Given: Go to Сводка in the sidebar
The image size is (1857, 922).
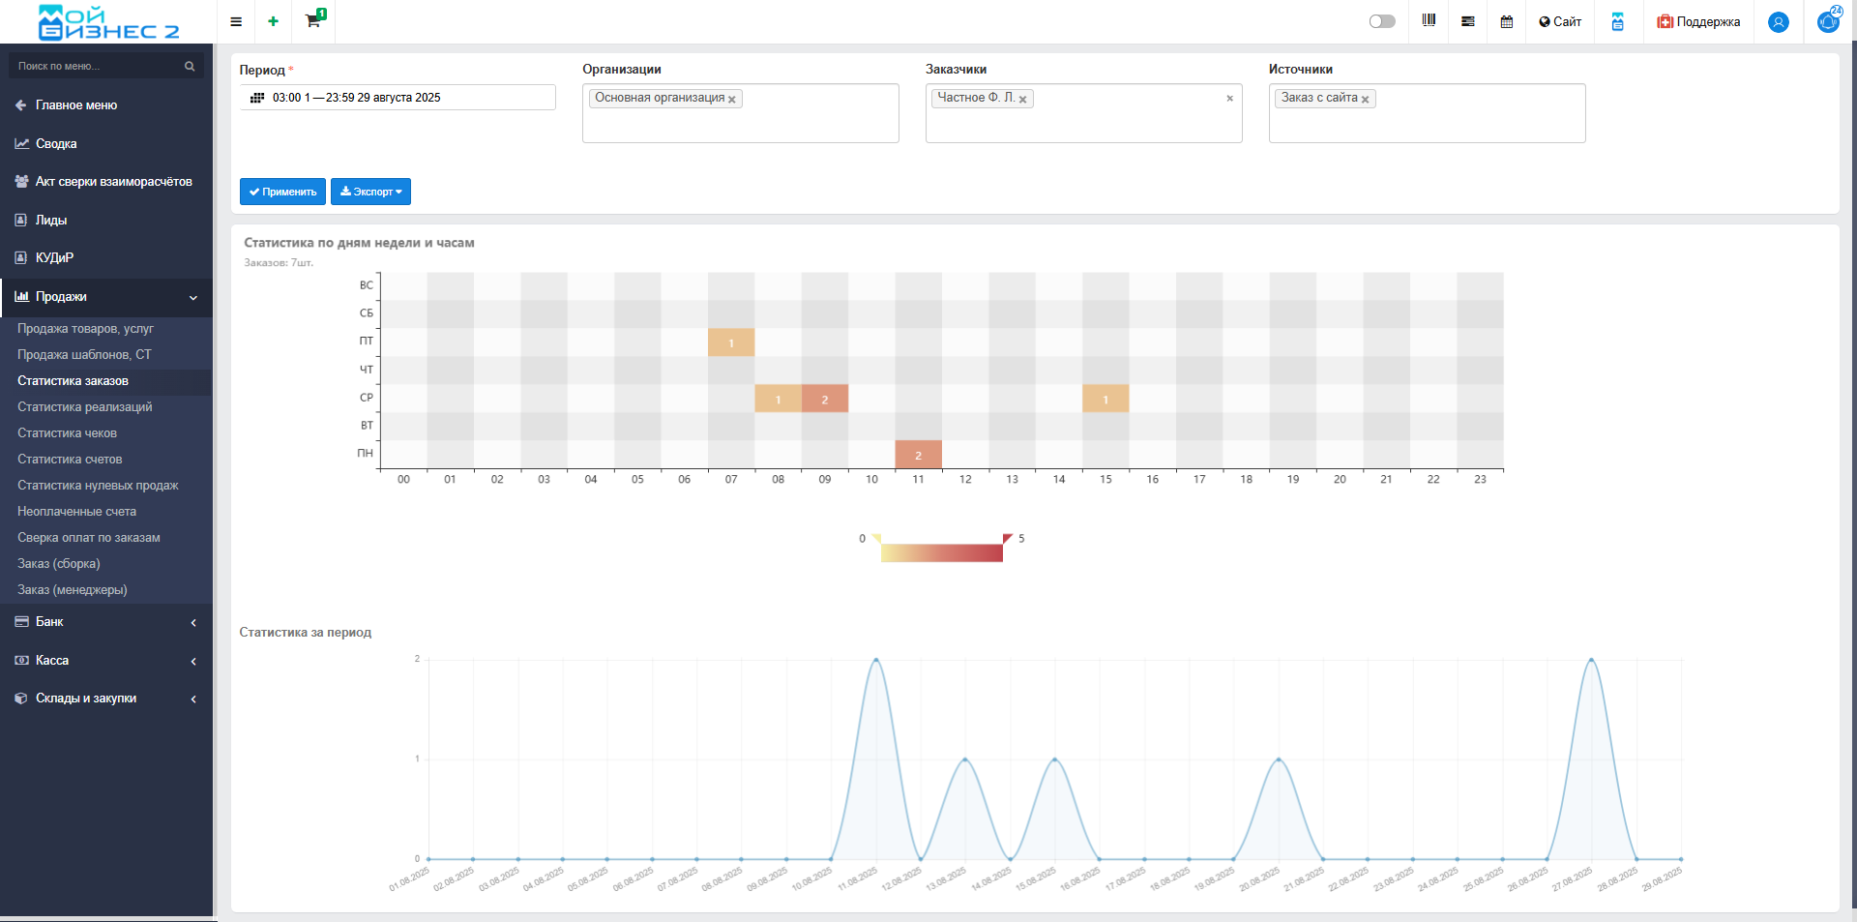Looking at the screenshot, I should click(x=56, y=144).
